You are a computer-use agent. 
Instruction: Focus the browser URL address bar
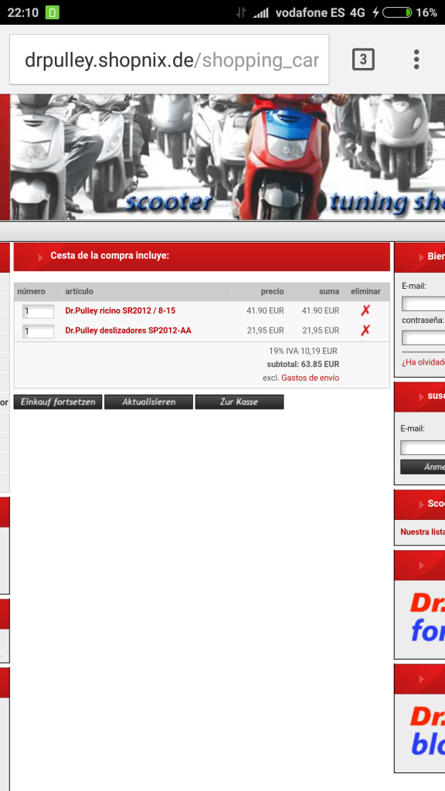click(169, 59)
